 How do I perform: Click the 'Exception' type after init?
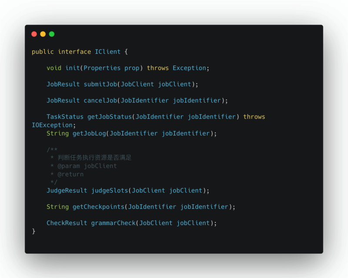coord(189,68)
